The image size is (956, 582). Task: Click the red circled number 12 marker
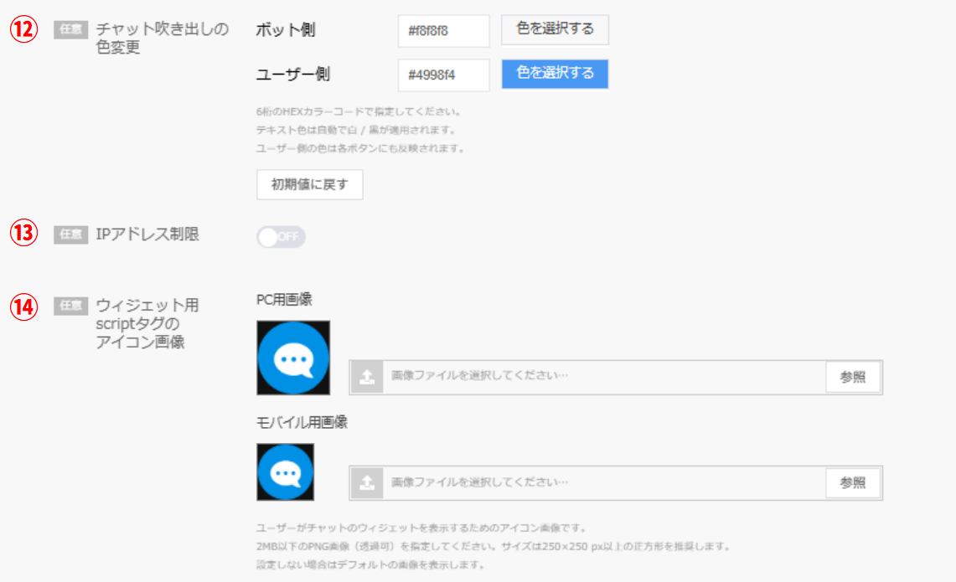(x=25, y=30)
